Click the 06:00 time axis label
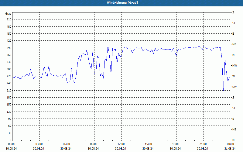Viewport: 243px width, 152px height. click(x=66, y=144)
